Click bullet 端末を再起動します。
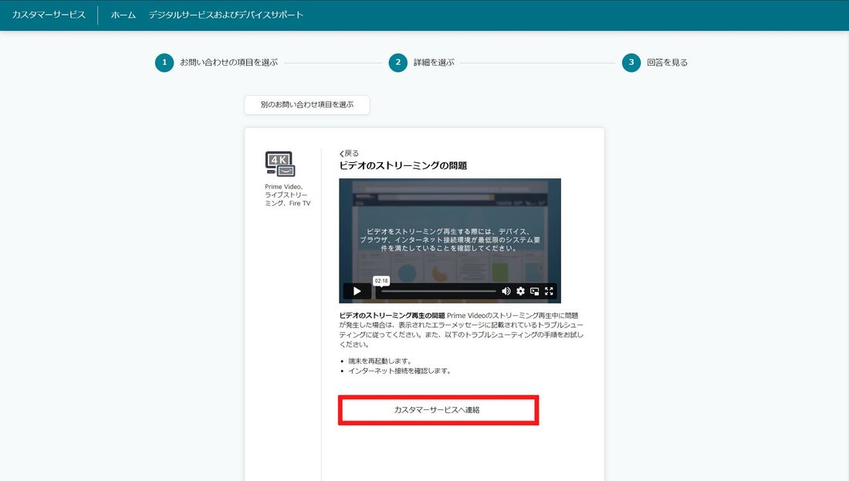Image resolution: width=849 pixels, height=481 pixels. (380, 361)
